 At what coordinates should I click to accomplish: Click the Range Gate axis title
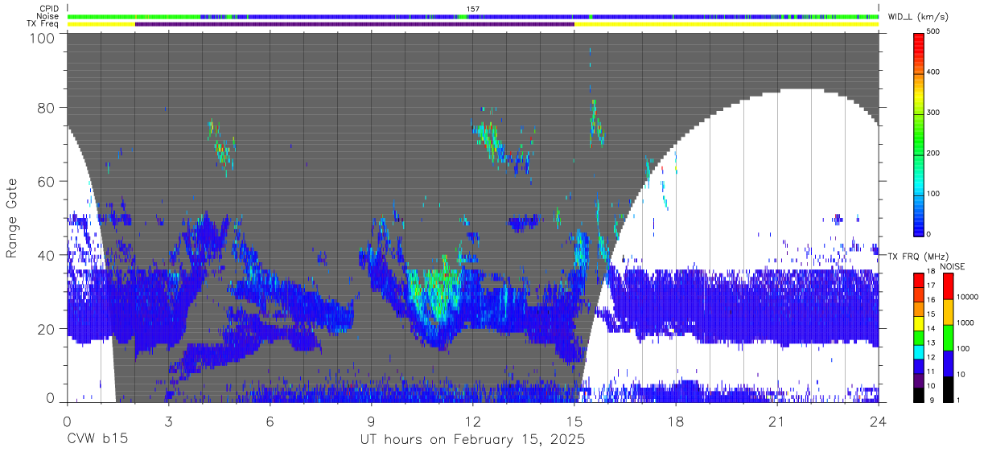(12, 219)
